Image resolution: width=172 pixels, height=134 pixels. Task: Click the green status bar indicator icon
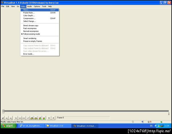pyautogui.click(x=161, y=122)
